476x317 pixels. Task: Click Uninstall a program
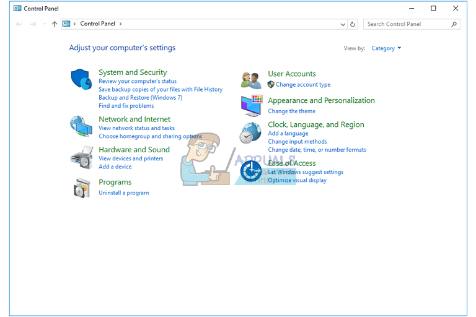[123, 193]
